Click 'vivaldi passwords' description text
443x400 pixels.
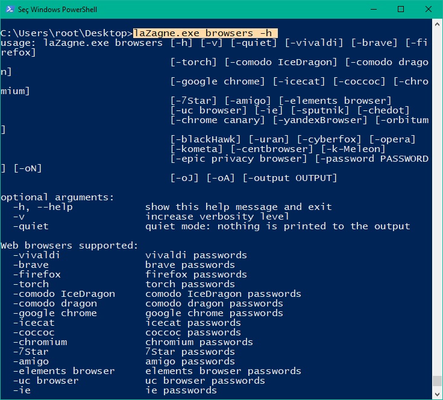(196, 255)
